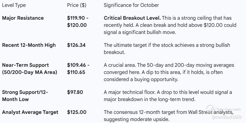This screenshot has width=246, height=123.
Task: Click the Recent 12-Month High label
Action: pos(29,45)
